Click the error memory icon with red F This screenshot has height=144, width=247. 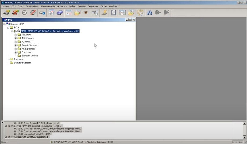[51, 13]
